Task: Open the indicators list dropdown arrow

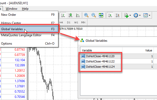Action: (130, 15)
